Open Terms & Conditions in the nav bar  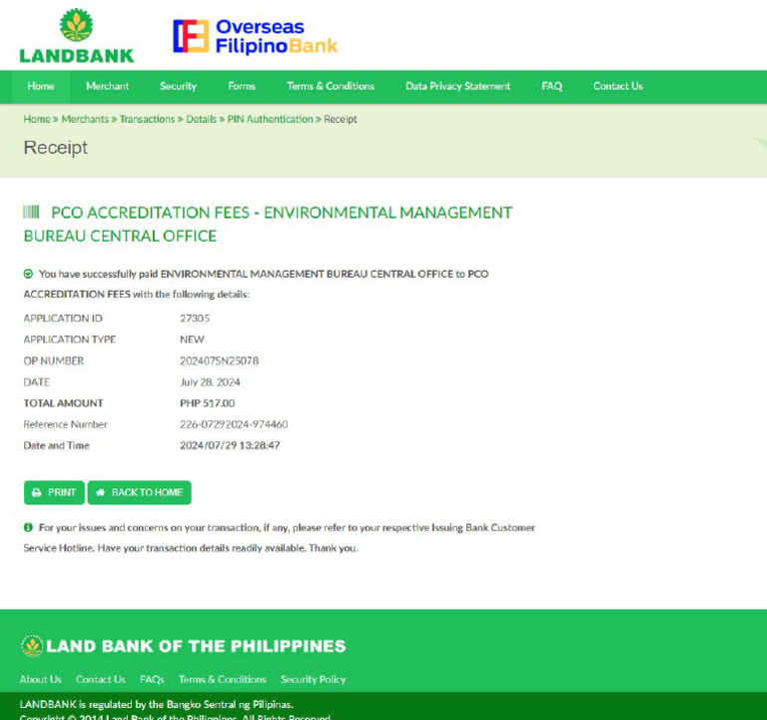[x=331, y=86]
